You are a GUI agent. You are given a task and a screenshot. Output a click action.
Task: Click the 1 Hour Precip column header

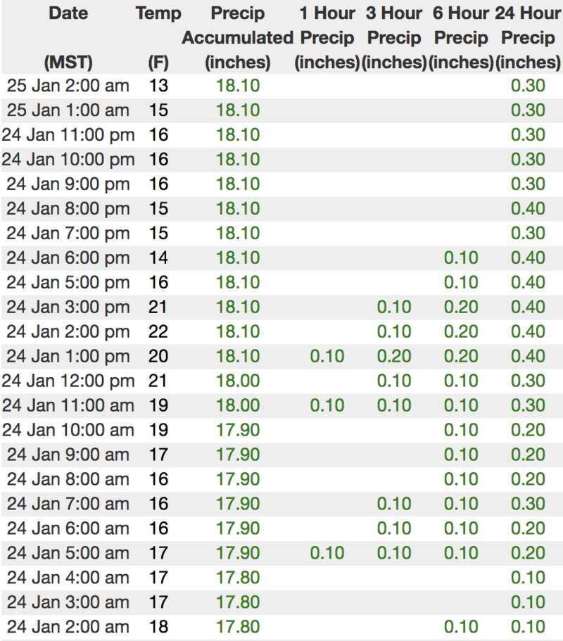tap(327, 37)
